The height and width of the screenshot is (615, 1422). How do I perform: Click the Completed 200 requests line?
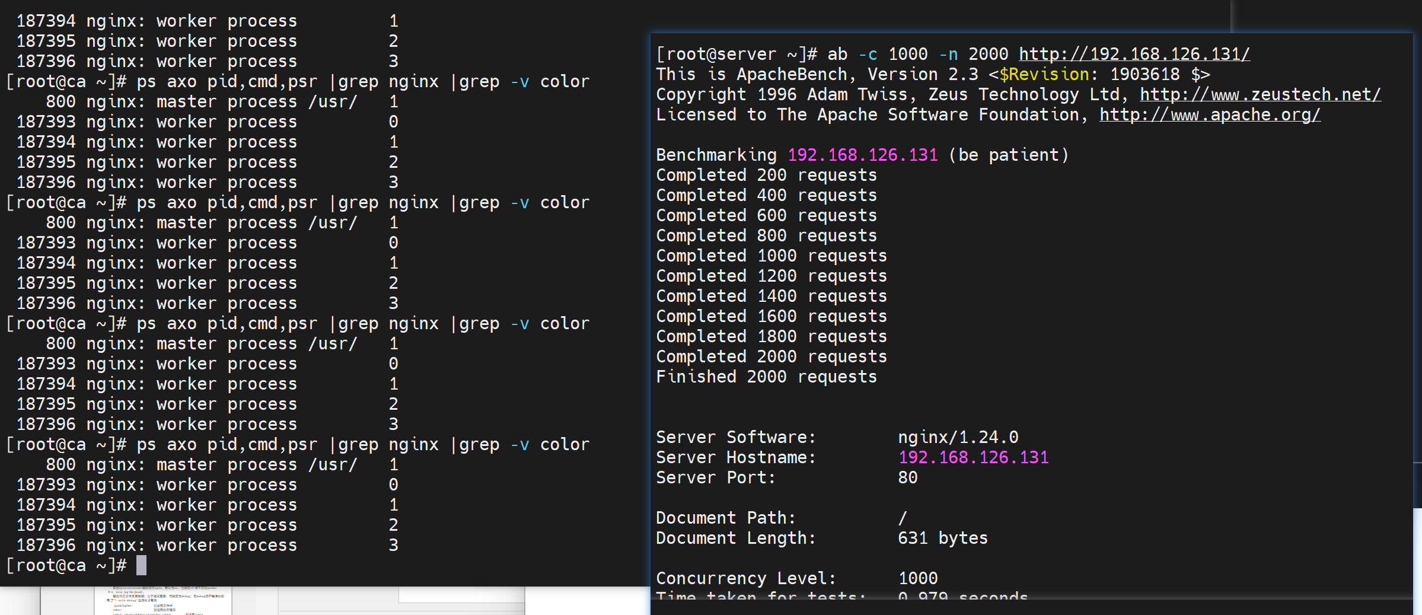(x=766, y=175)
